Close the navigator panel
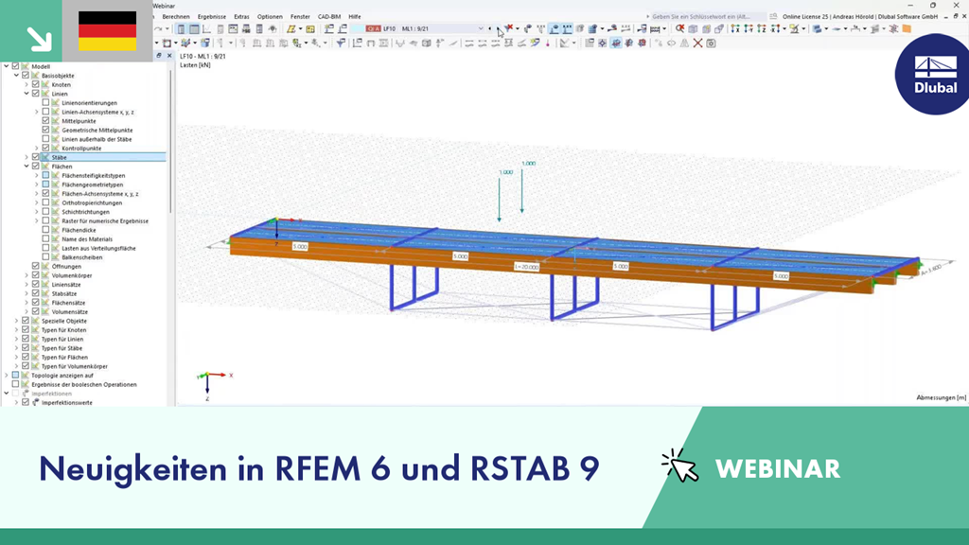This screenshot has width=969, height=545. (169, 56)
